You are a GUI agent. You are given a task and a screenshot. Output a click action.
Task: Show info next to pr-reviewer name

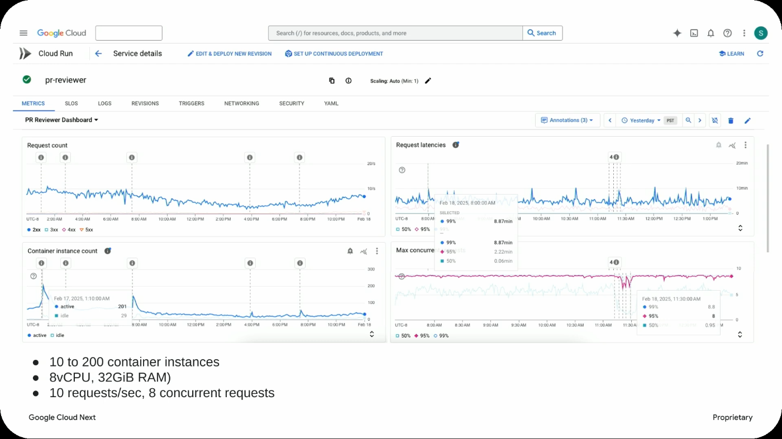tap(349, 80)
